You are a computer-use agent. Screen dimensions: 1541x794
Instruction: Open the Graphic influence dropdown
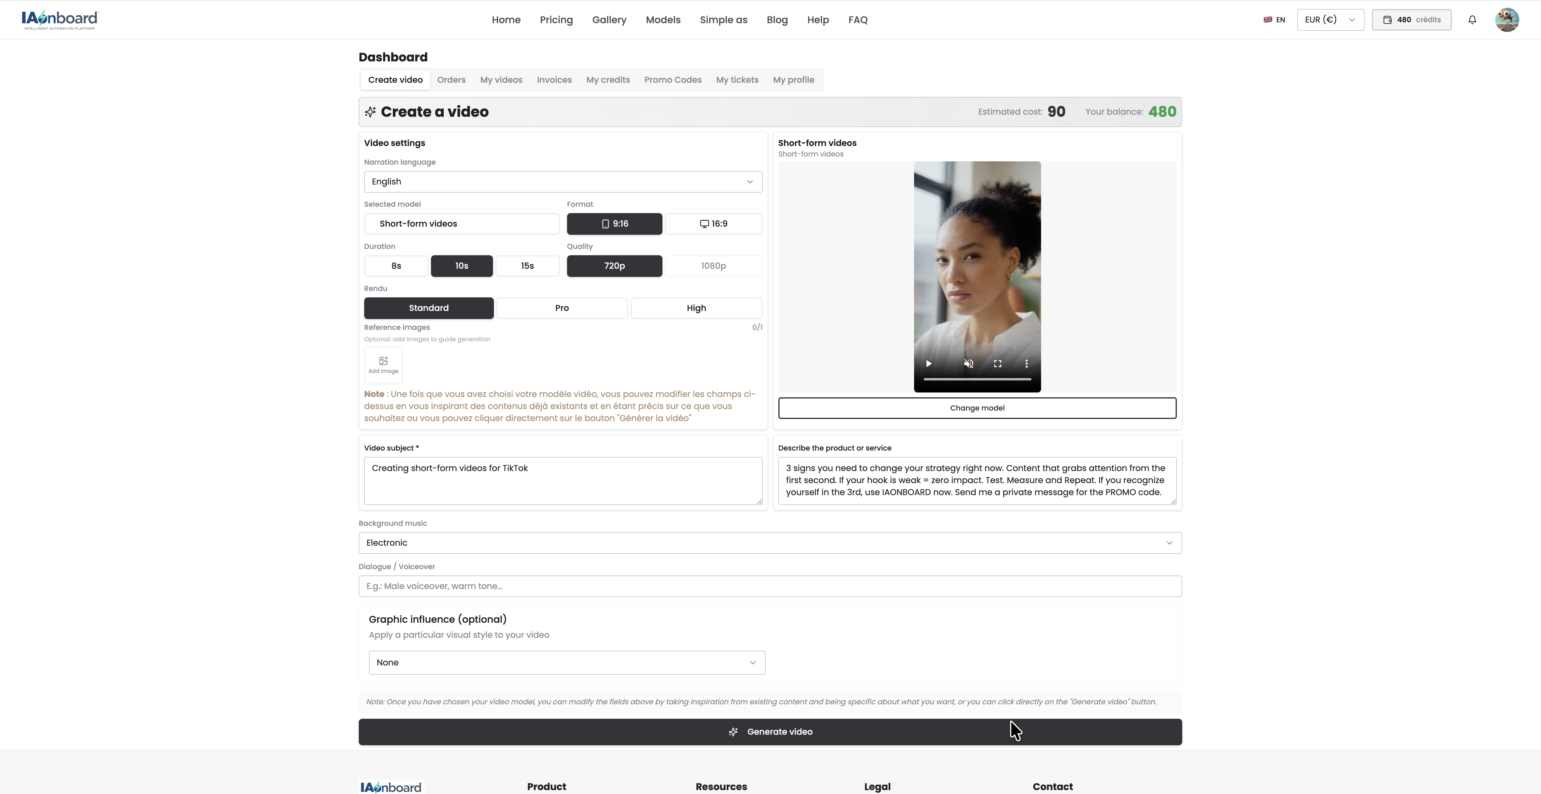566,662
